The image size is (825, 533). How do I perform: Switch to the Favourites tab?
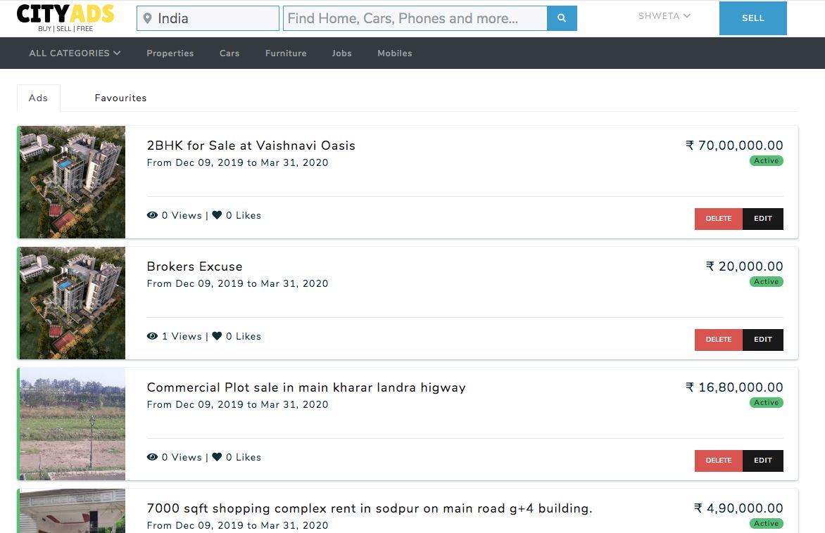tap(120, 98)
